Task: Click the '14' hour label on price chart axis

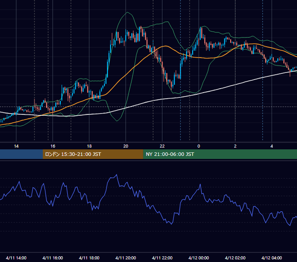Action: click(16, 146)
